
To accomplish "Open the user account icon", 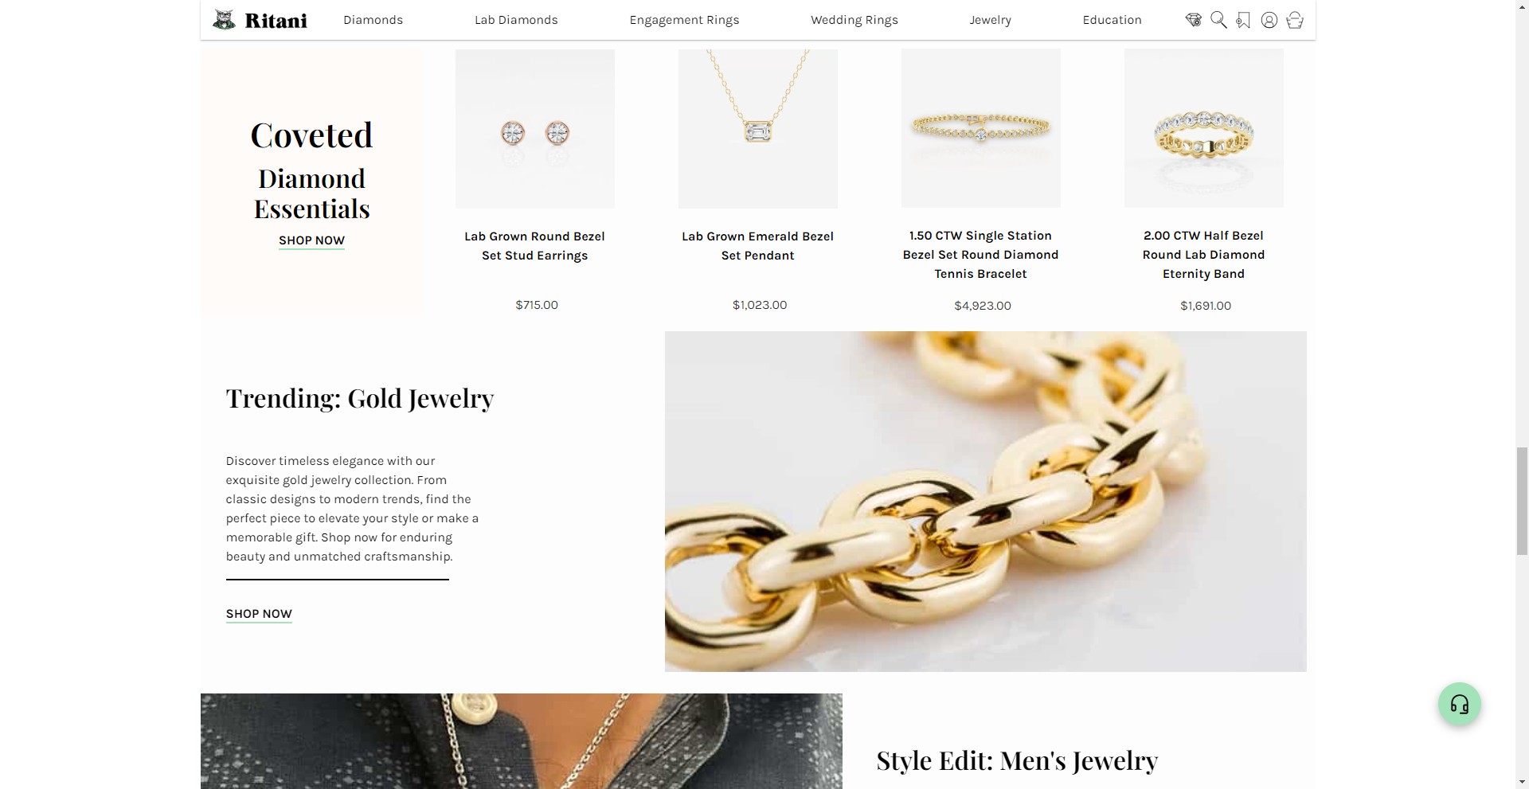I will tap(1269, 20).
